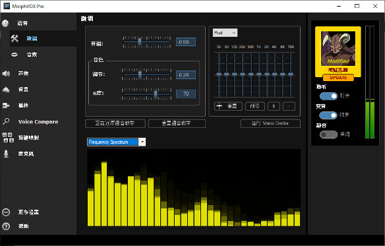Click the voice learning in-progress button
The height and width of the screenshot is (246, 385).
[x=115, y=123]
